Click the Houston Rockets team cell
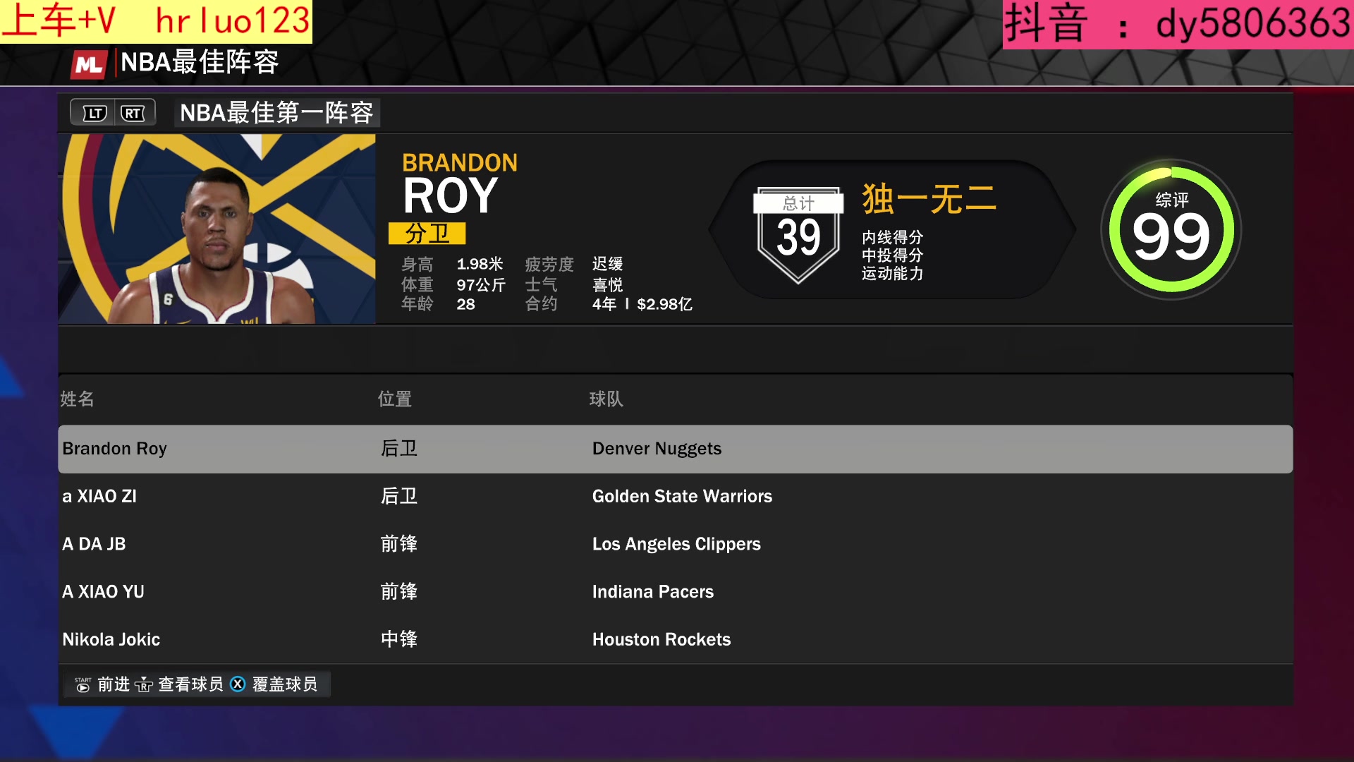 tap(661, 639)
